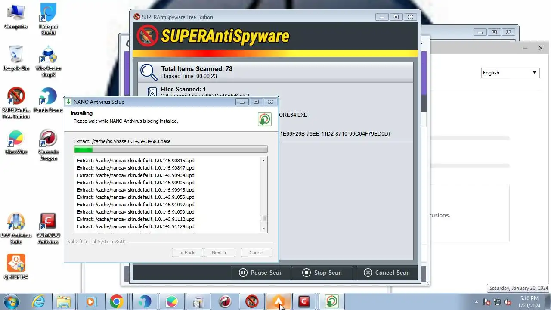Screen dimensions: 551x310
Task: Click the NANO installation progress bar
Action: [170, 149]
